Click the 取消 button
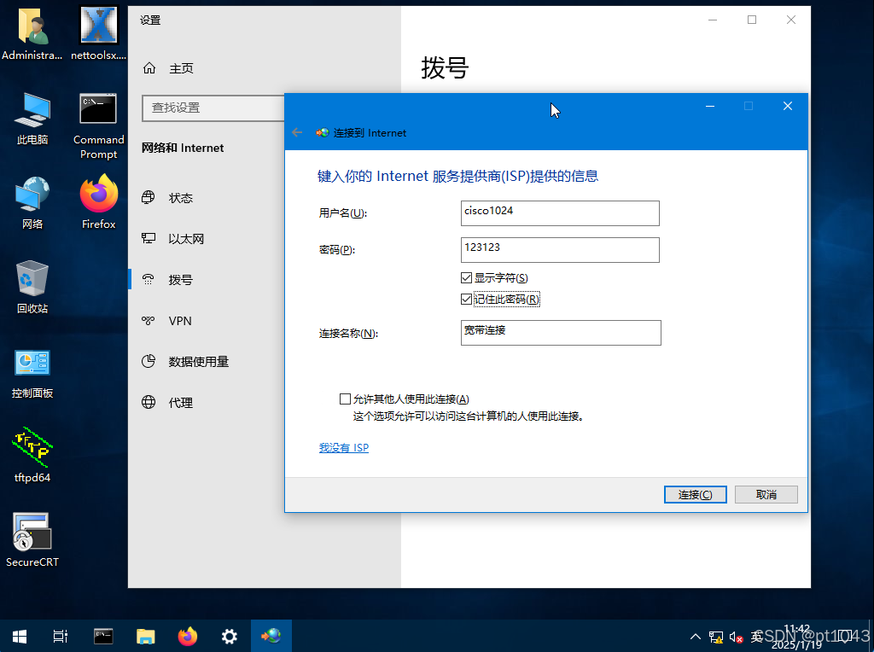Screen dimensions: 874x652 766,494
